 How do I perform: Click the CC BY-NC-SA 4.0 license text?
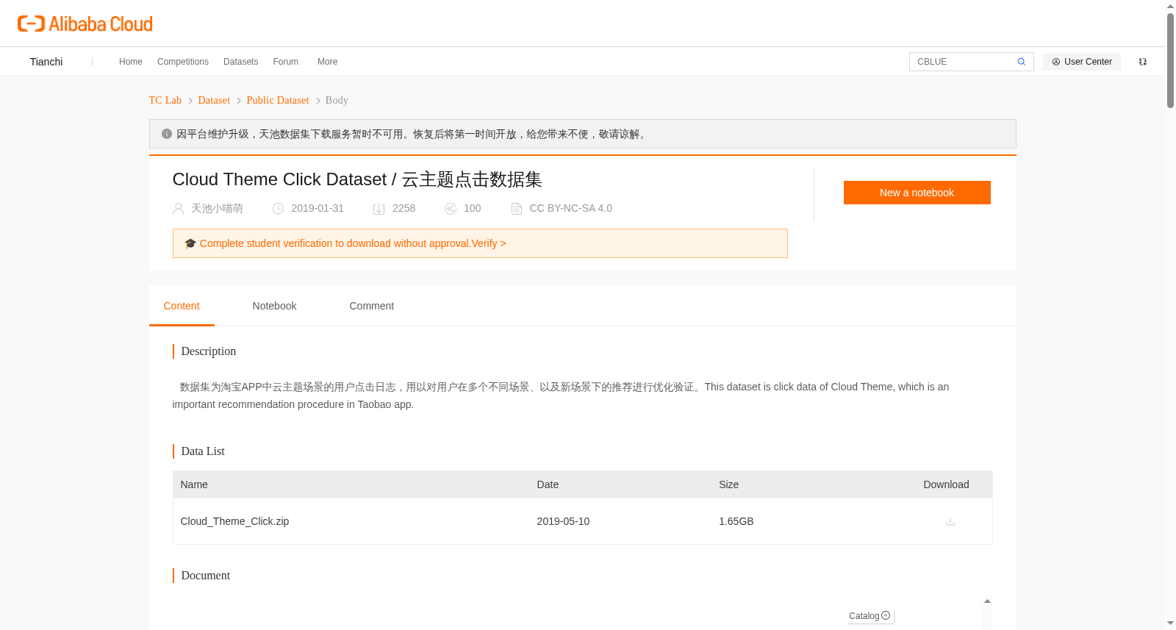(571, 209)
